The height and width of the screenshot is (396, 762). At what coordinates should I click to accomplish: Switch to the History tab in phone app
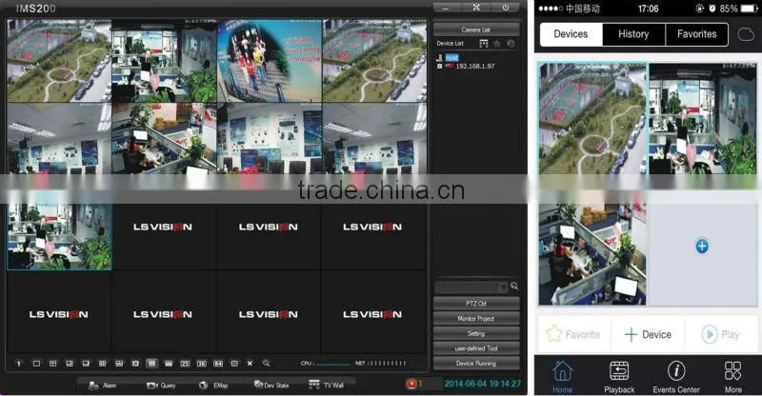633,34
